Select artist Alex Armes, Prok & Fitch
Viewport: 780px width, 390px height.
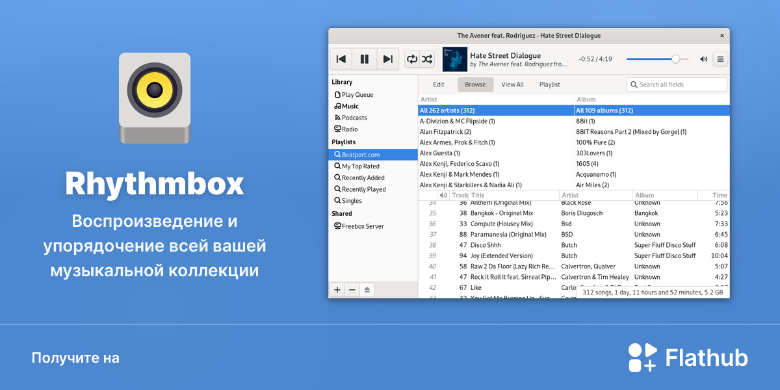click(496, 142)
